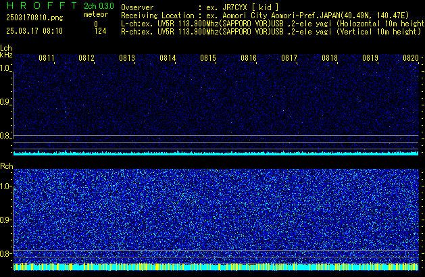Select the 'R-ch:ex. UV5R 113.900Mhz' description line

click(x=271, y=32)
